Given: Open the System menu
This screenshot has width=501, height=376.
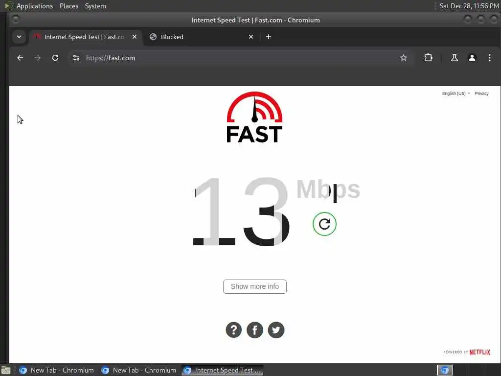Looking at the screenshot, I should pyautogui.click(x=95, y=6).
